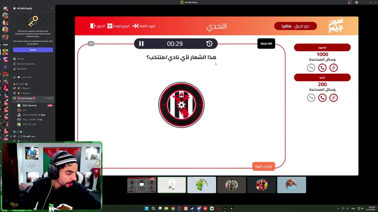Open File Explorer from the taskbar

click(166, 208)
